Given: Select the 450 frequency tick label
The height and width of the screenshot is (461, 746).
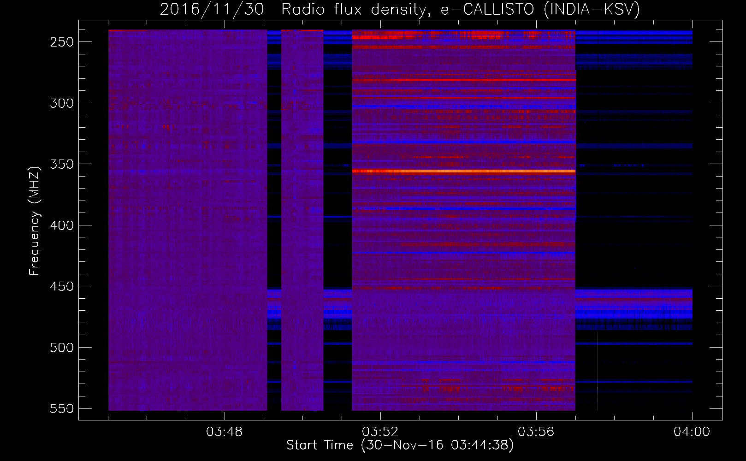Looking at the screenshot, I should click(x=62, y=286).
